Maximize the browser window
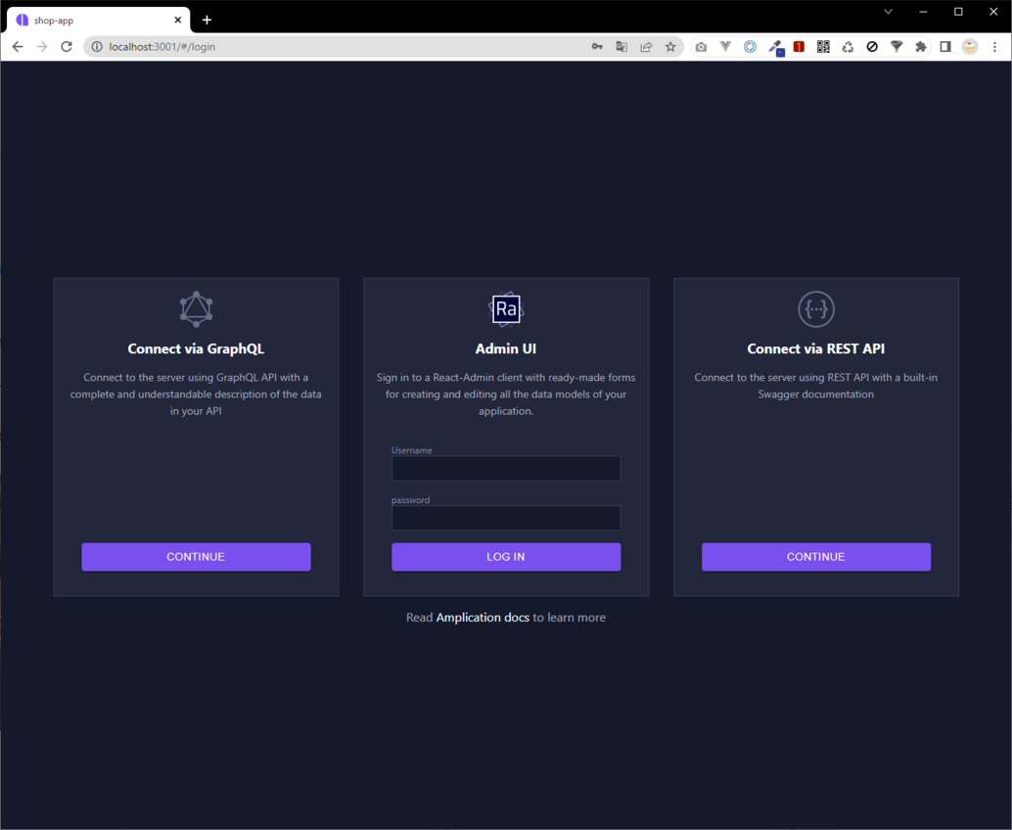The height and width of the screenshot is (830, 1012). click(x=958, y=12)
